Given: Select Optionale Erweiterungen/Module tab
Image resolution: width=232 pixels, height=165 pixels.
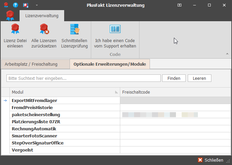Looking at the screenshot, I should coord(110,64).
